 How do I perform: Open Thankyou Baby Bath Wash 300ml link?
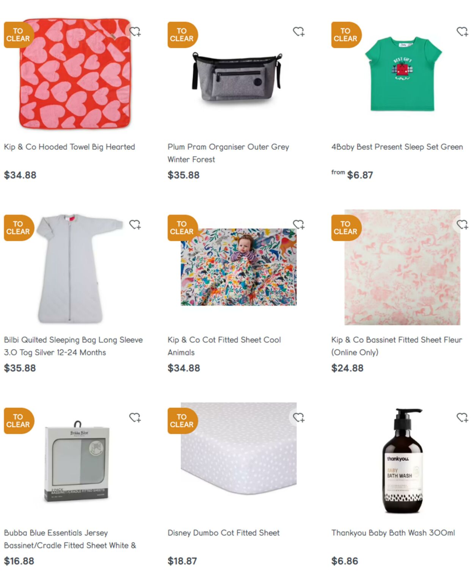click(x=393, y=533)
